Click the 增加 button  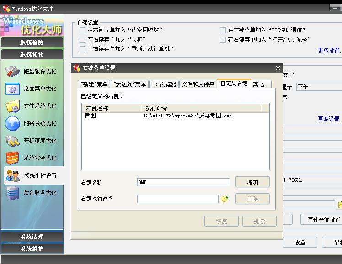252,182
